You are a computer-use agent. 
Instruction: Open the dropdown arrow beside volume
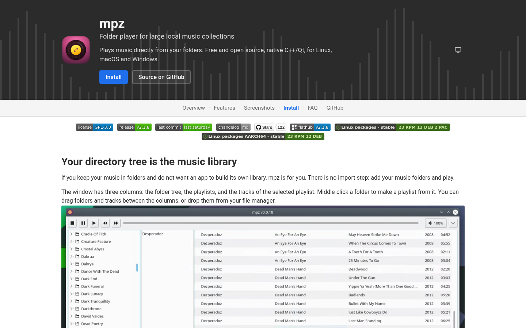click(x=453, y=223)
